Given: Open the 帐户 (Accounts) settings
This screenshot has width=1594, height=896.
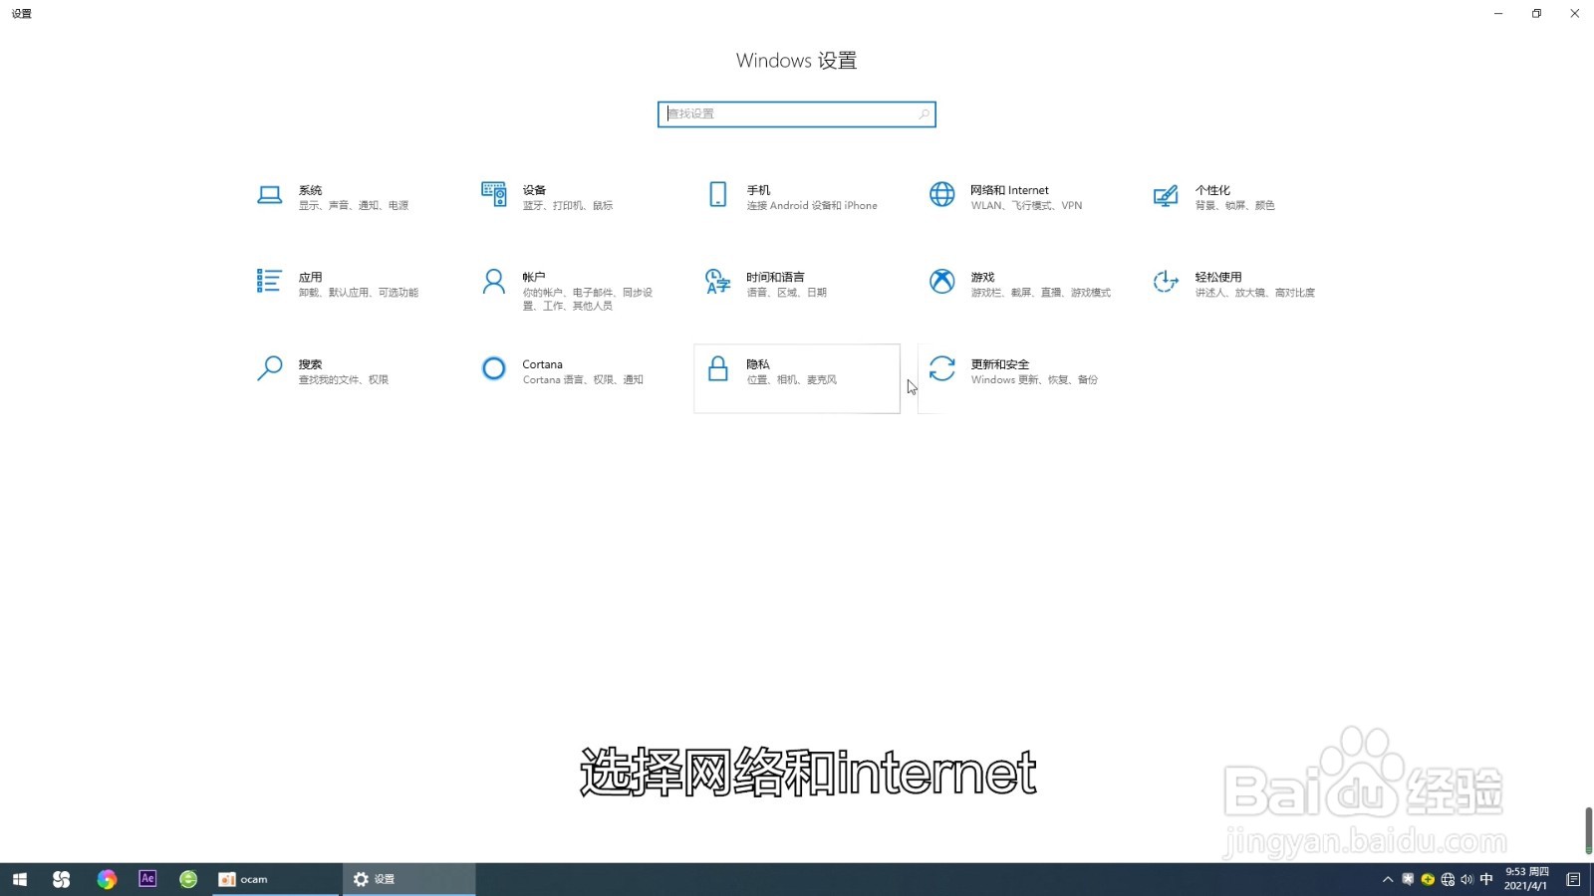Looking at the screenshot, I should tap(573, 292).
